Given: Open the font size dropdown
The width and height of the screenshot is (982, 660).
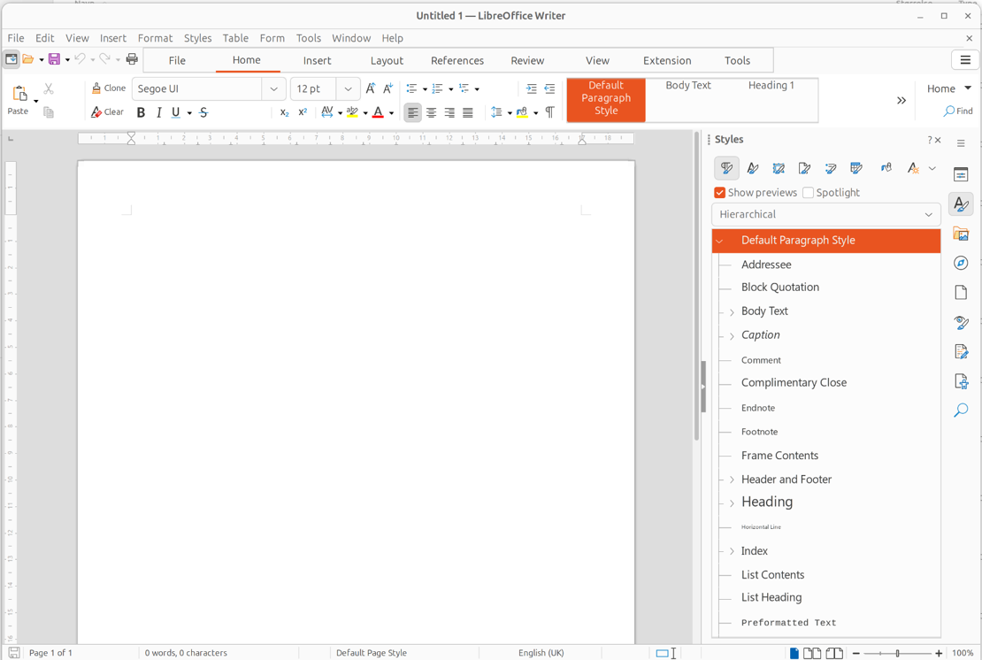Looking at the screenshot, I should tap(348, 88).
